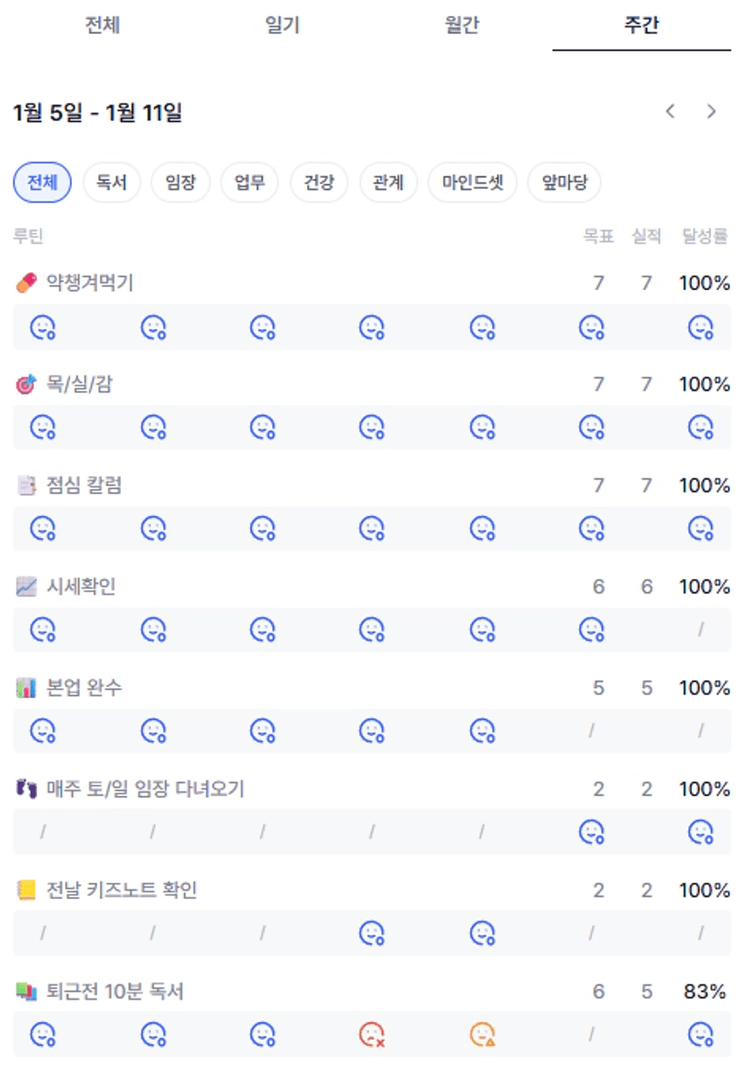Image resolution: width=745 pixels, height=1071 pixels.
Task: Click the notebook icon beside 전날 키즈노트 확인
Action: 26,891
